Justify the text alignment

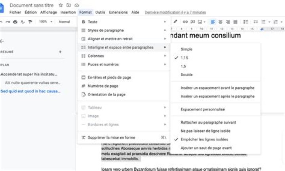point(236,22)
